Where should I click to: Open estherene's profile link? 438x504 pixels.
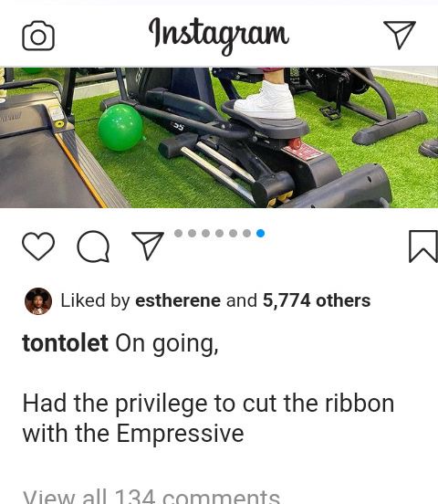point(178,300)
